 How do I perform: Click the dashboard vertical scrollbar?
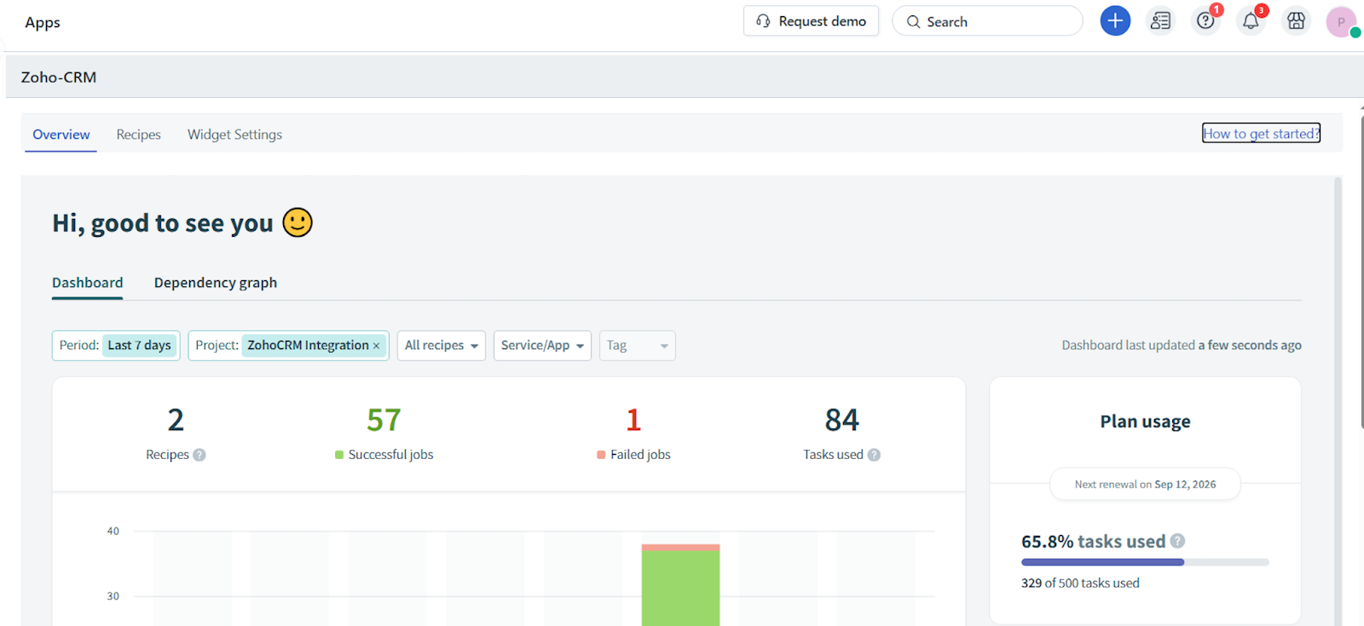coord(1338,400)
